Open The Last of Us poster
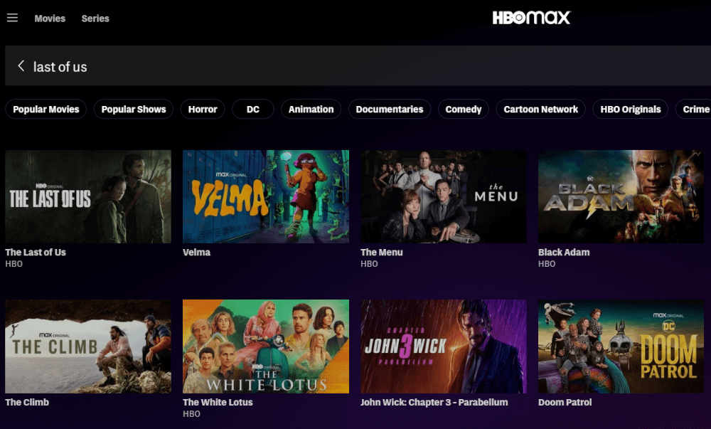 [88, 197]
